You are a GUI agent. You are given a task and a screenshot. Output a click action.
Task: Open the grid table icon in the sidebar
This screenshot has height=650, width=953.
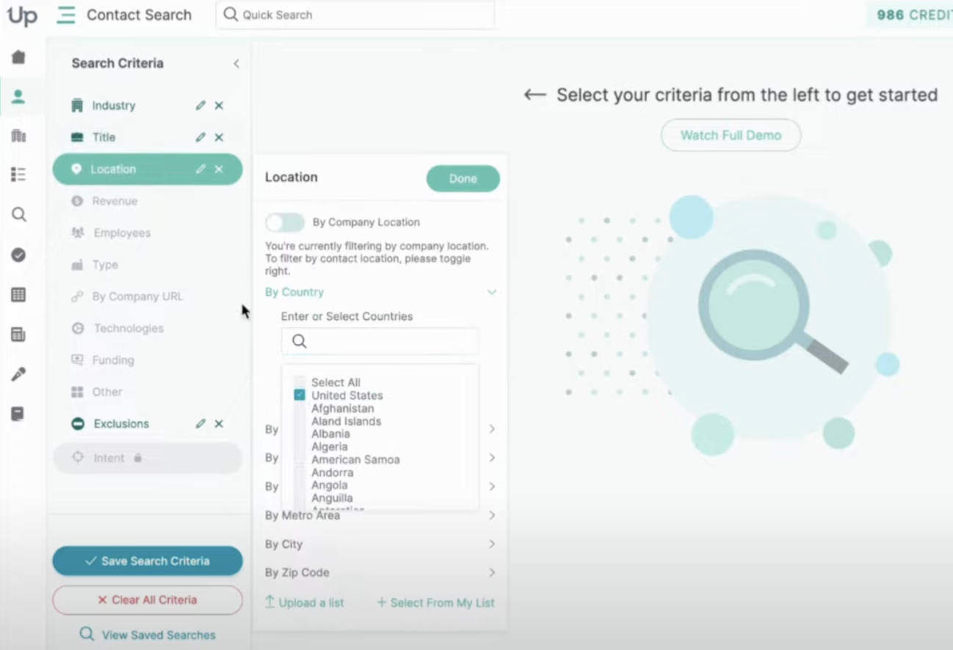coord(18,295)
